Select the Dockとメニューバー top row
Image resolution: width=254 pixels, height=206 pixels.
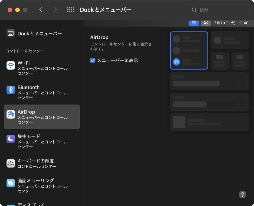[42, 34]
